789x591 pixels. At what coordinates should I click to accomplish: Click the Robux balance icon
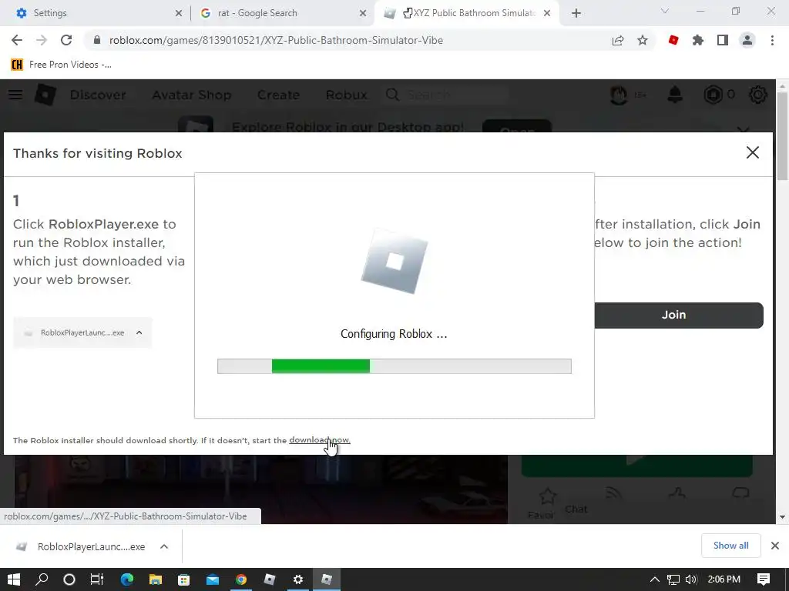point(713,95)
